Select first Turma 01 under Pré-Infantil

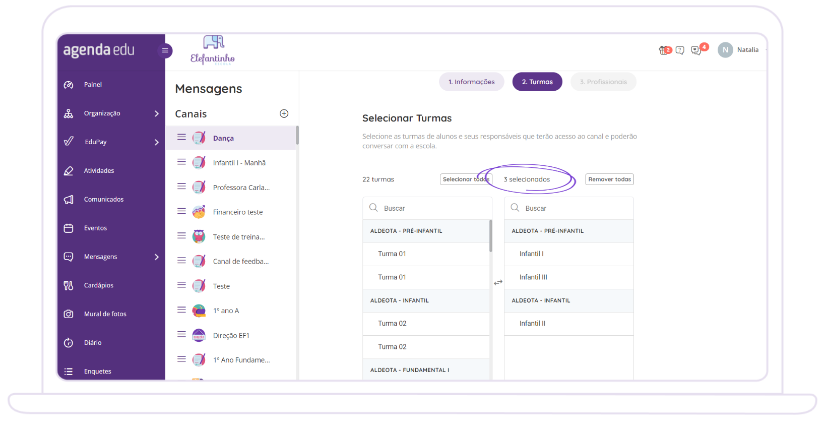point(426,254)
